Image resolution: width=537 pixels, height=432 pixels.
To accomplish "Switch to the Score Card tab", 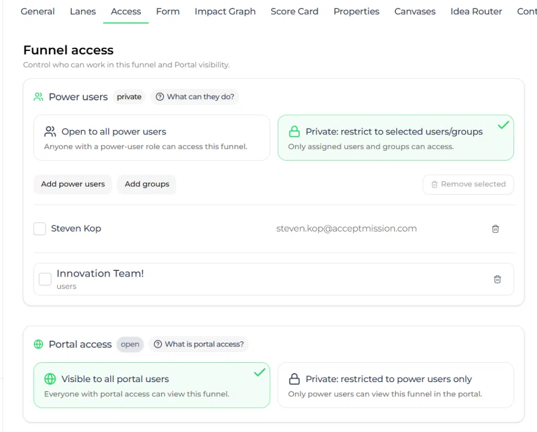I will click(295, 12).
